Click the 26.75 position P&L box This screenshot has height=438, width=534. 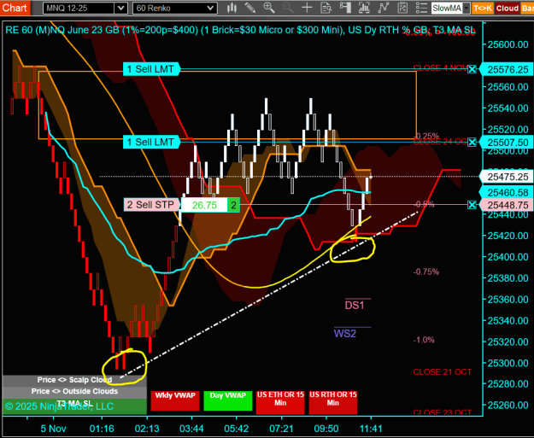204,205
